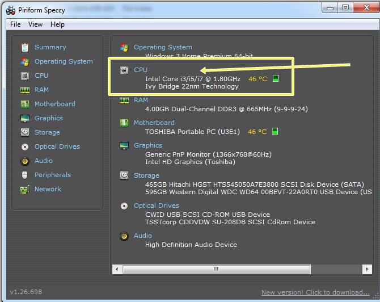Select CPU in the sidebar
380x302 pixels.
(41, 75)
